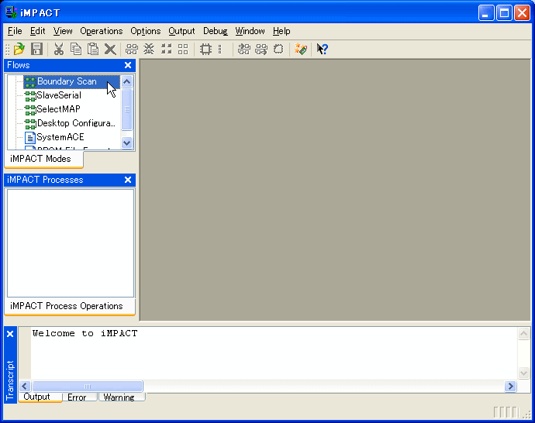Click the four hollow squares toolbar icon

click(183, 49)
